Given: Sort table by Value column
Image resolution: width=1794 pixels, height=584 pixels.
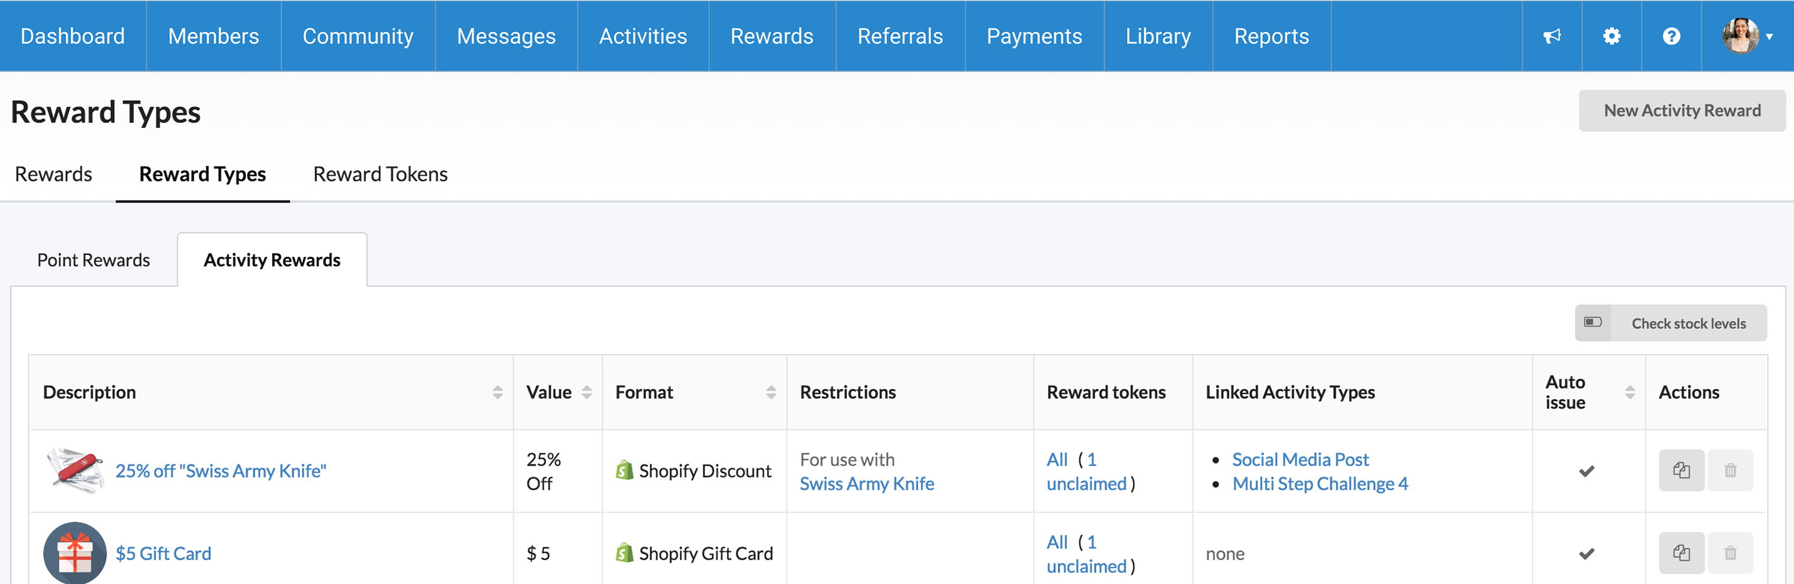Looking at the screenshot, I should [x=586, y=393].
